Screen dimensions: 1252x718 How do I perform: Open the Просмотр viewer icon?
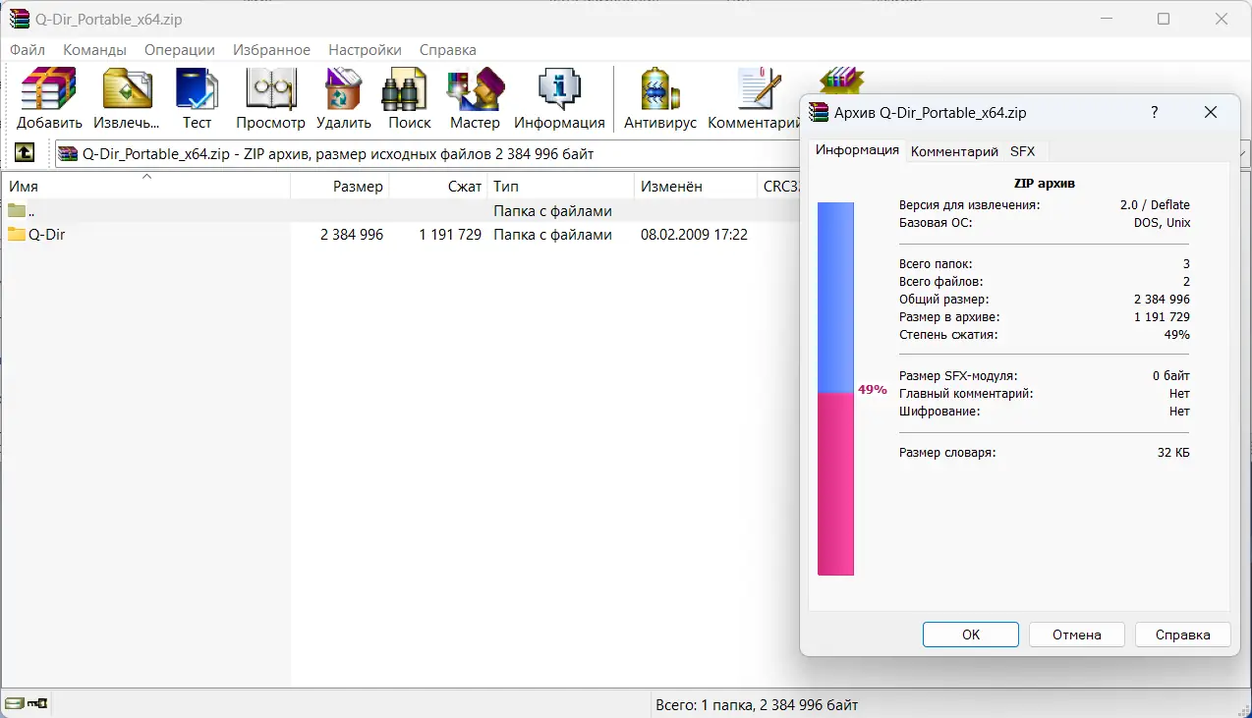(270, 88)
